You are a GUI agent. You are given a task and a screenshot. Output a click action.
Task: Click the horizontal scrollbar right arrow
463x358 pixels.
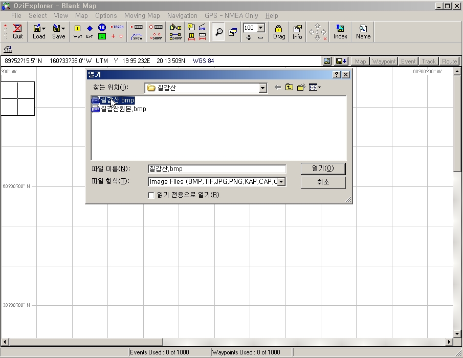click(x=449, y=342)
